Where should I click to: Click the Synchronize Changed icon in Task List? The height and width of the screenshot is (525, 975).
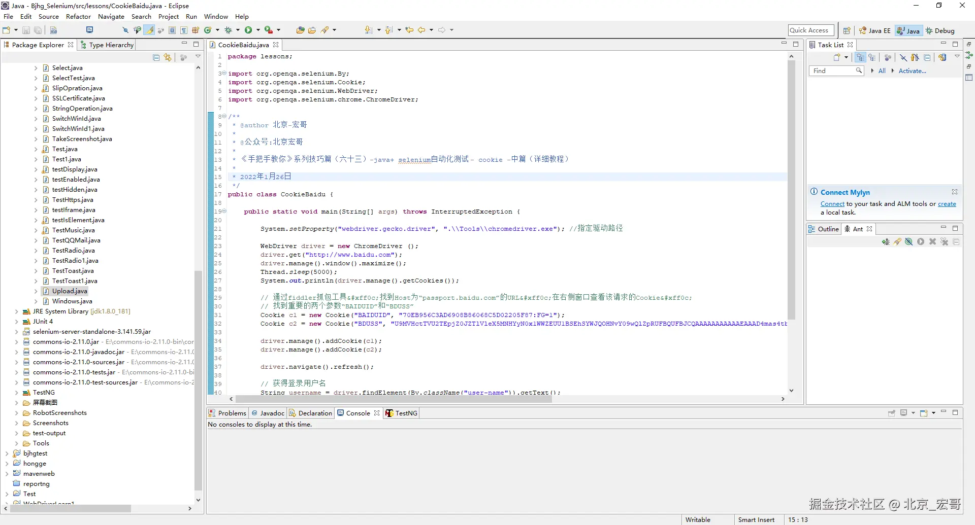[942, 57]
